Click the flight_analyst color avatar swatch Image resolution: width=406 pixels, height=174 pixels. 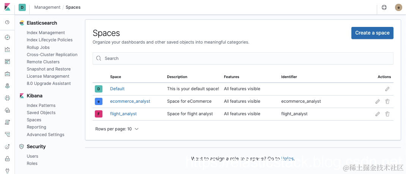click(99, 114)
